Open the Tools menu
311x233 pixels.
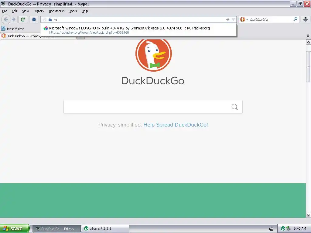point(73,11)
